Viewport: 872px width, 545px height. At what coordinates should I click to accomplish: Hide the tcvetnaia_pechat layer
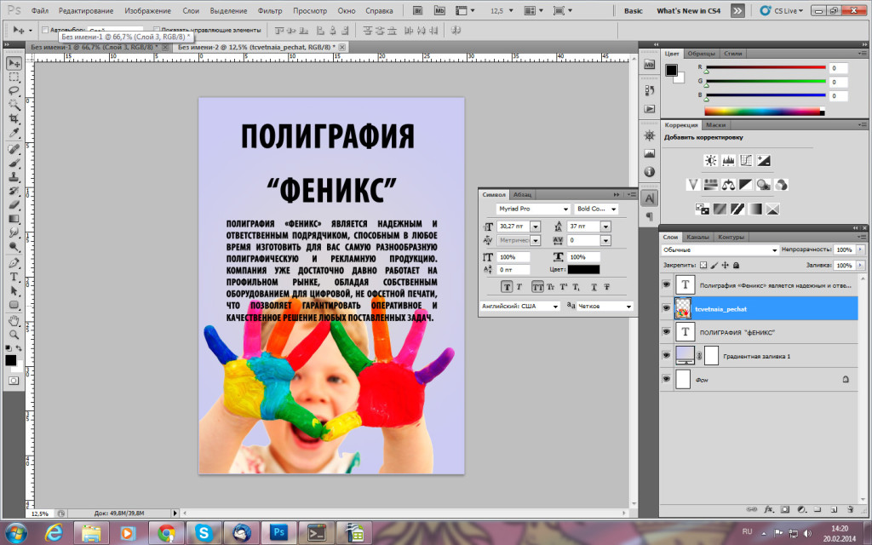[x=666, y=308]
